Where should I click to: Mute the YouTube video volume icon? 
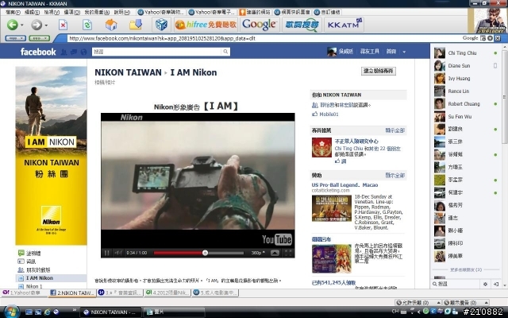pyautogui.click(x=118, y=253)
